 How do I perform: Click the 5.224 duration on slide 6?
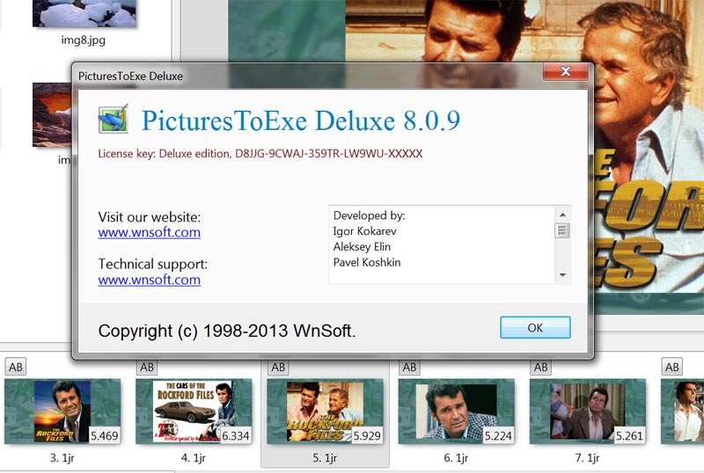pos(498,436)
